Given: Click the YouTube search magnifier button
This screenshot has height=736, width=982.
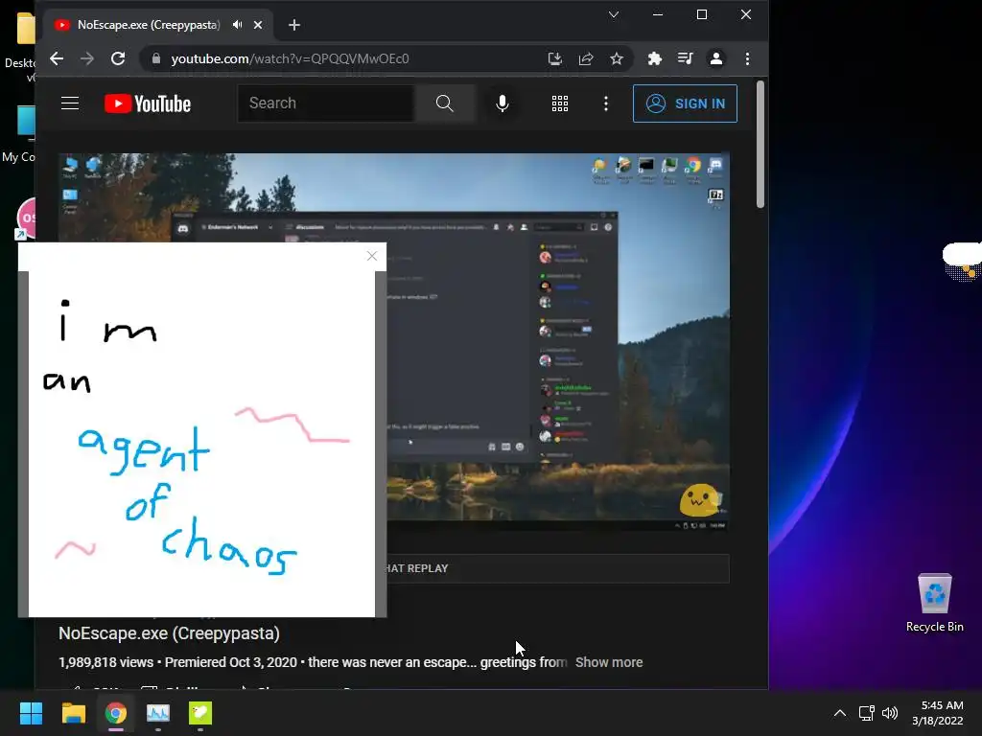Looking at the screenshot, I should 445,103.
